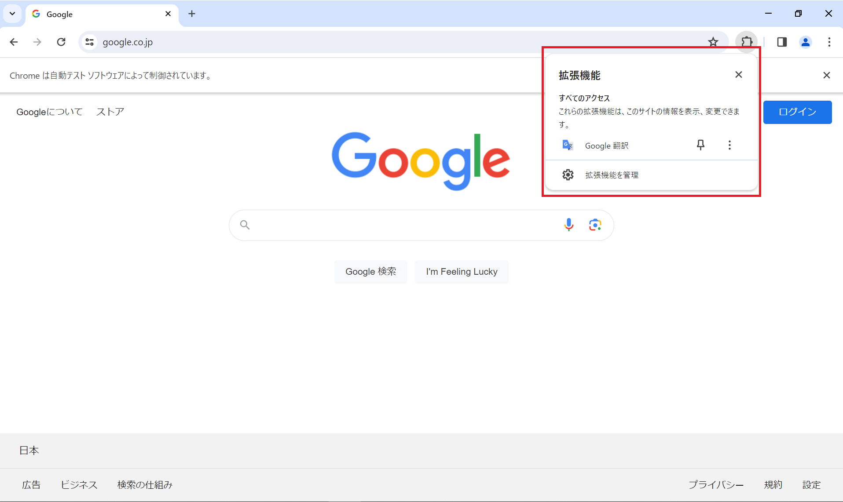Click inside the Google search box
Screen dimensions: 843x502
point(396,225)
